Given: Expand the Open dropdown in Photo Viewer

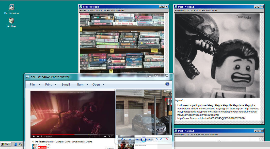Looking at the screenshot, I should coord(103,84).
